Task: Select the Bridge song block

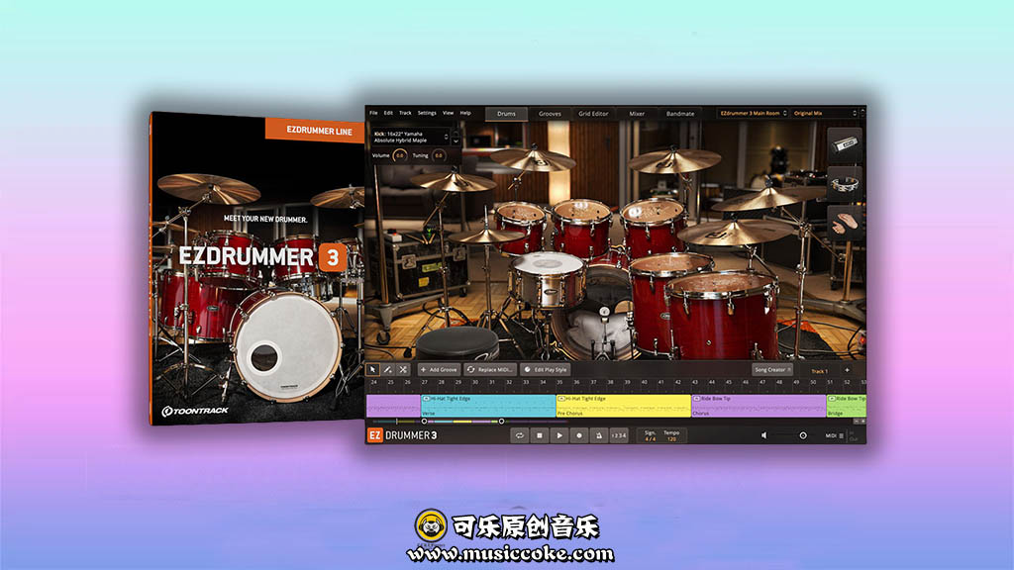Action: point(847,406)
